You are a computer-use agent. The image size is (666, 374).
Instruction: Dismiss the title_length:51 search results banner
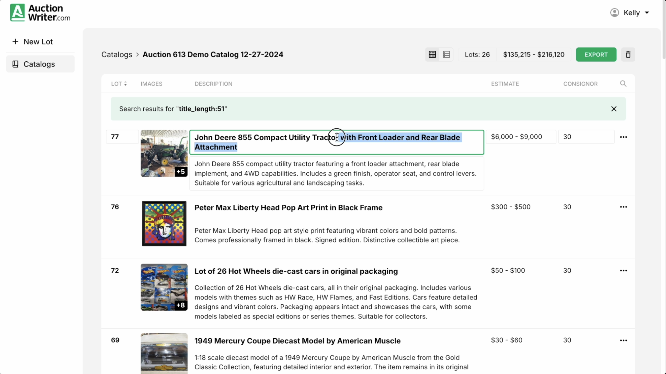coord(614,109)
